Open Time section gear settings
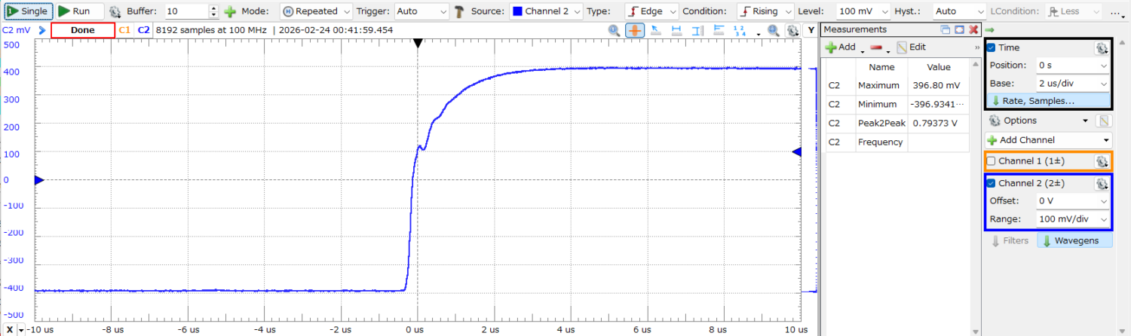 click(1101, 48)
